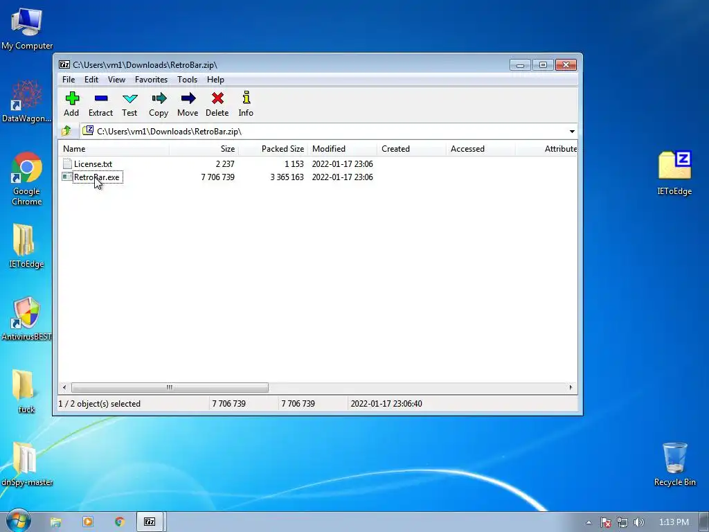This screenshot has height=532, width=709.
Task: Select DataWagon desktop shortcut
Action: (26, 101)
